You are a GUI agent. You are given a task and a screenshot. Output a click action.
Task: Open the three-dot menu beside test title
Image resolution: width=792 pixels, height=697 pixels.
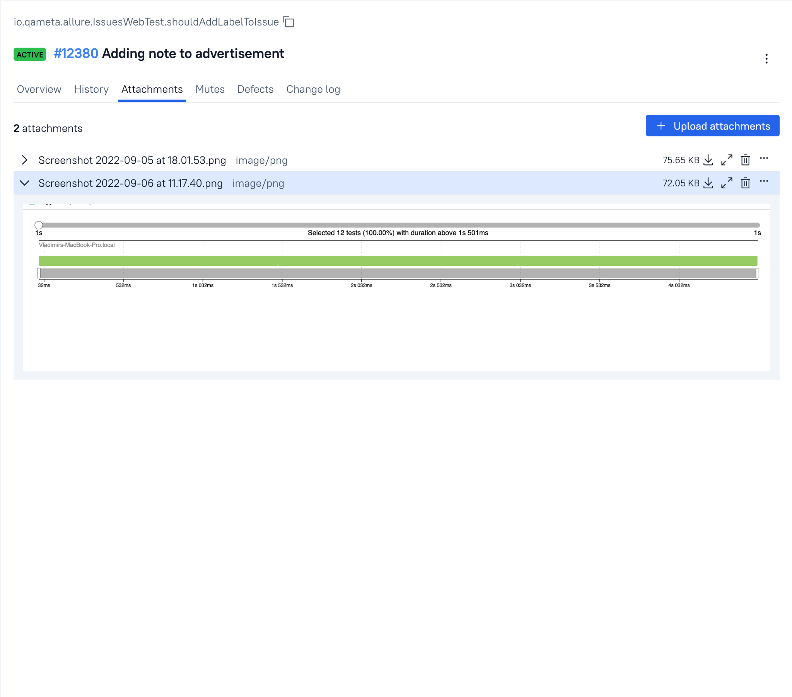766,58
